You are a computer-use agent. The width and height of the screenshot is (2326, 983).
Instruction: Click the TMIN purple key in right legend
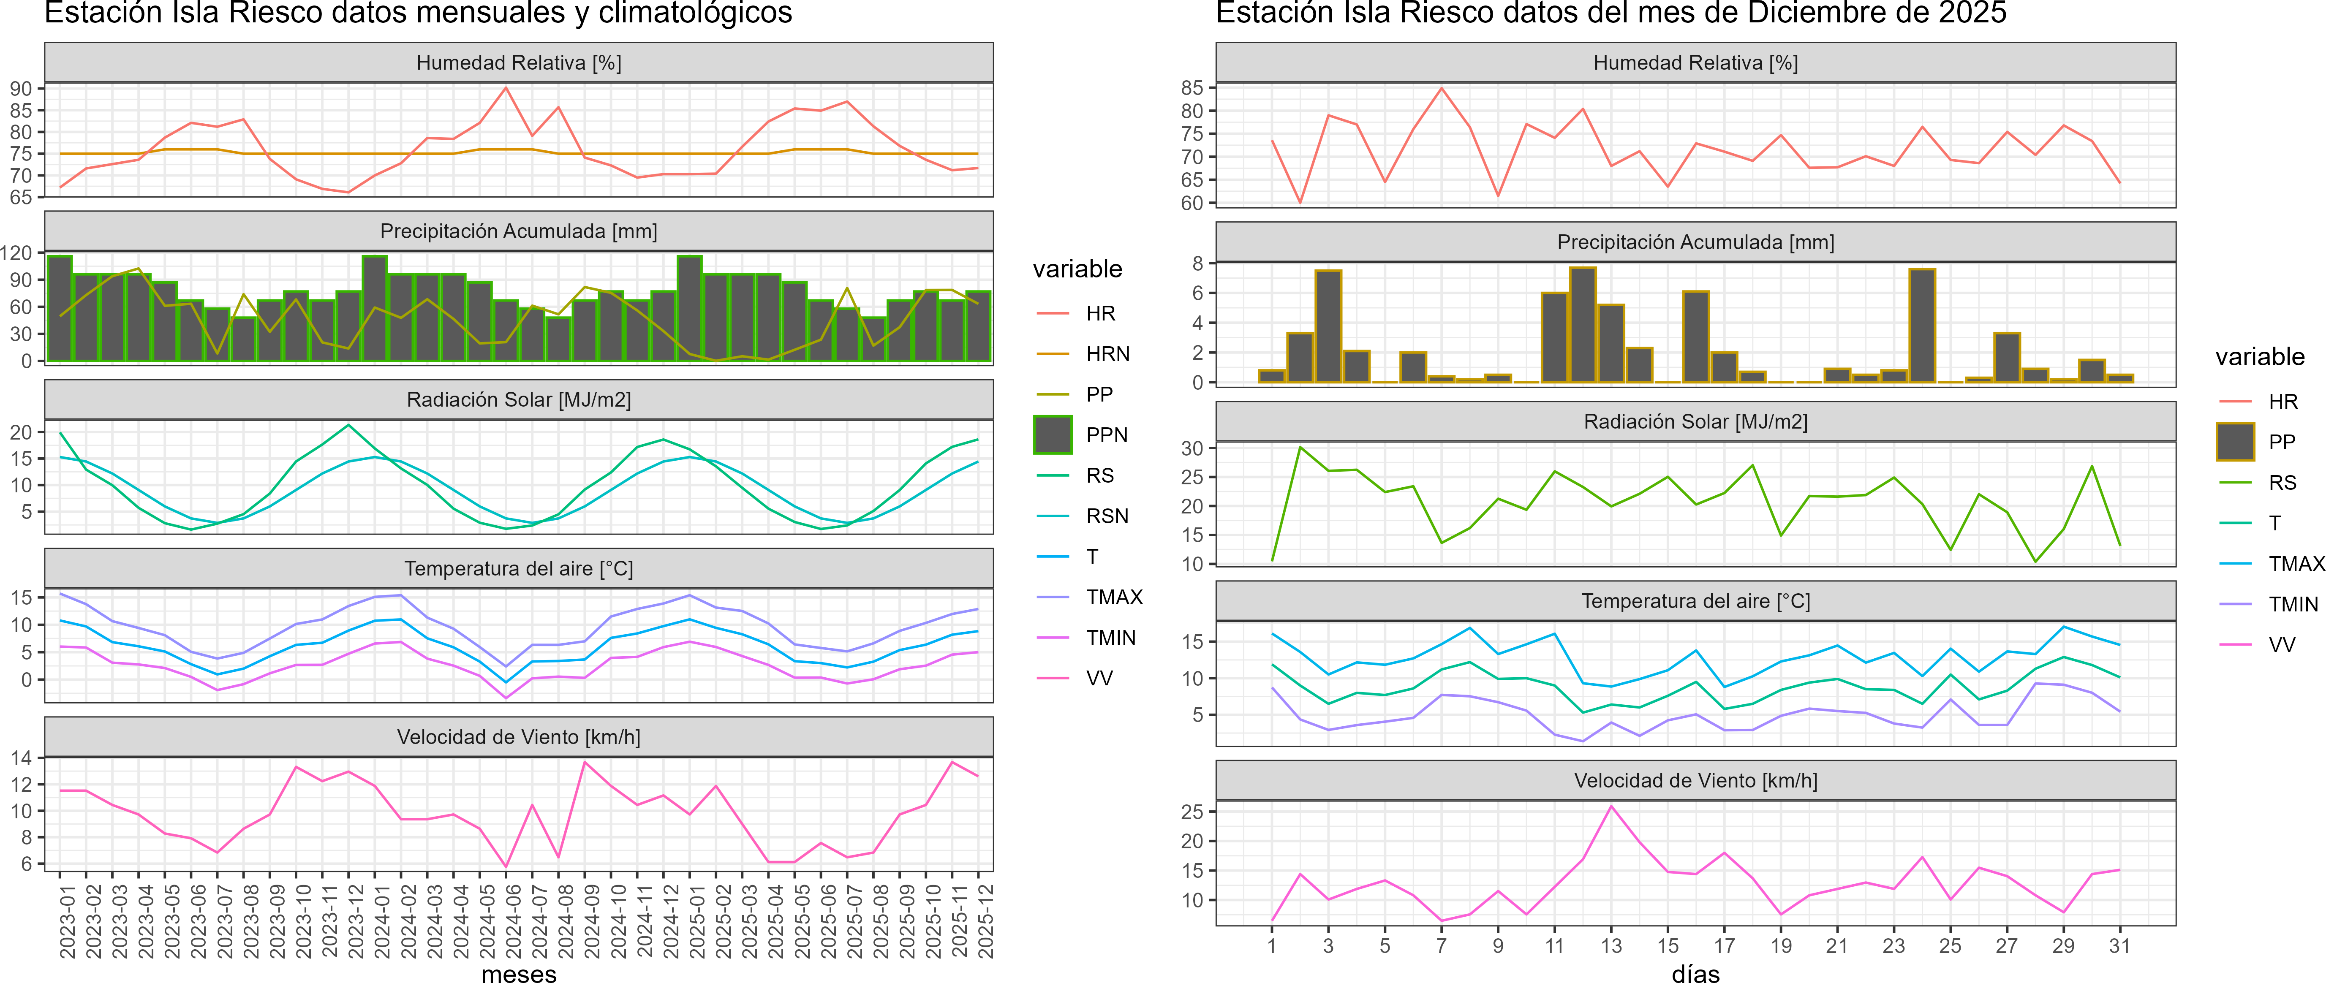tap(2235, 604)
